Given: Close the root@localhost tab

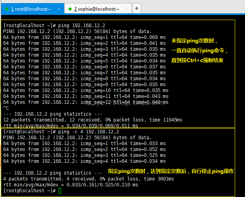Looking at the screenshot, I should [59, 9].
